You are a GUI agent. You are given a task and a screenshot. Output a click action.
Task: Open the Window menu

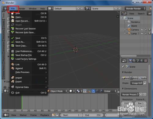tap(33, 9)
